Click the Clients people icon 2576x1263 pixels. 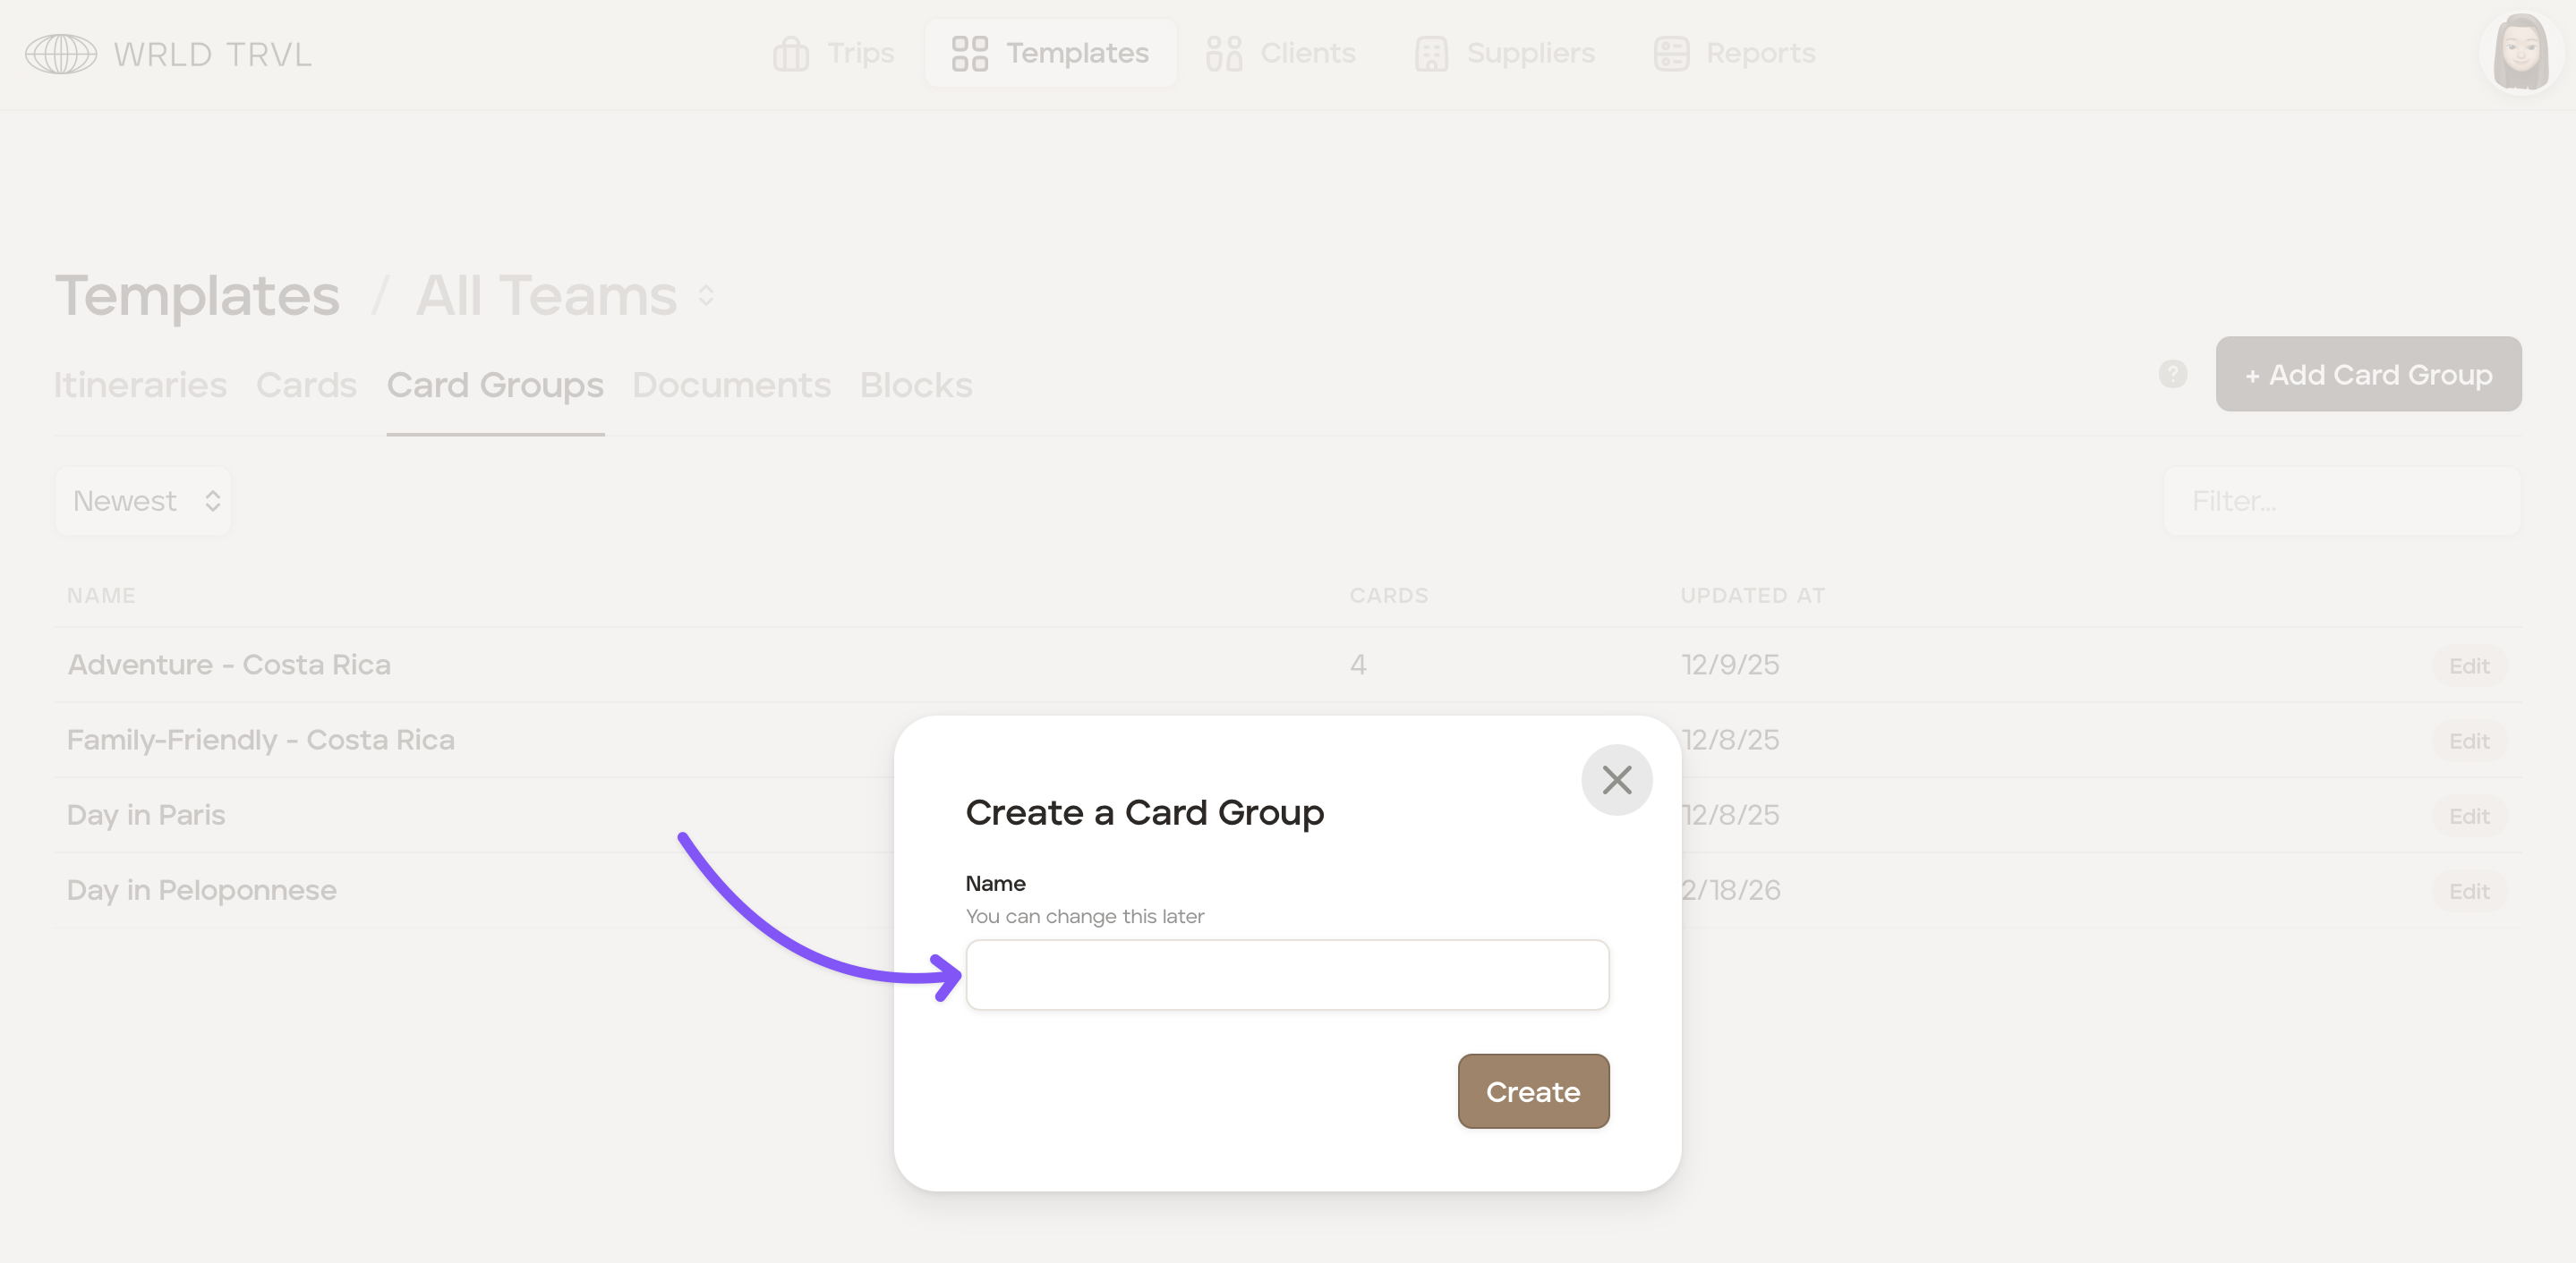1223,54
